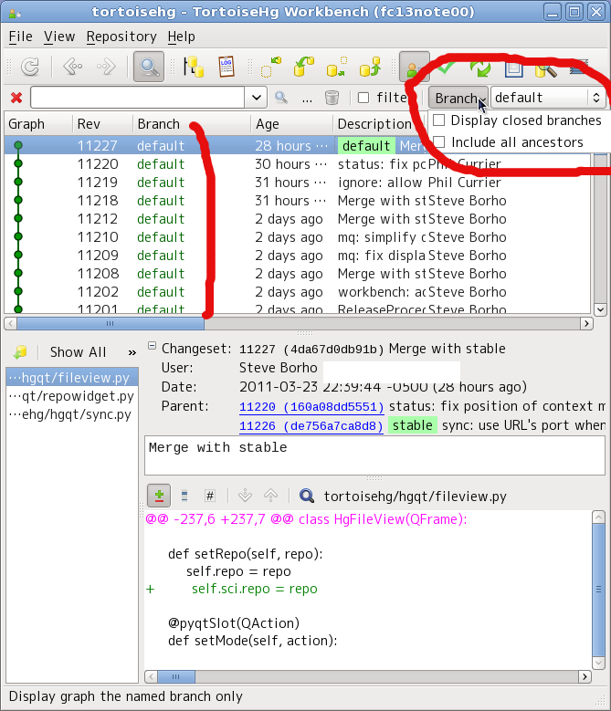This screenshot has height=711, width=611.
Task: Open the Repository menu
Action: click(x=121, y=37)
